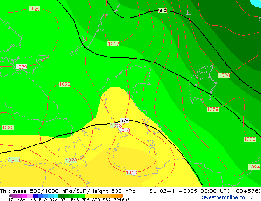261x201 pixels.
Task: Click the 558 legend value
Action: click(85, 199)
